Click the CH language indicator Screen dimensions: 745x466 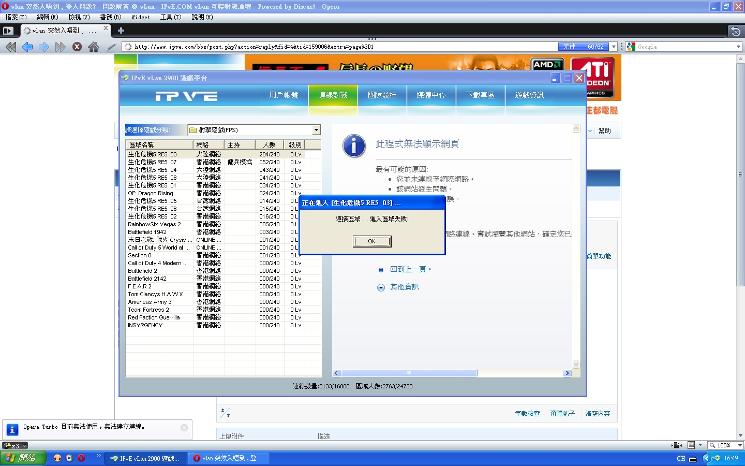[x=681, y=459]
